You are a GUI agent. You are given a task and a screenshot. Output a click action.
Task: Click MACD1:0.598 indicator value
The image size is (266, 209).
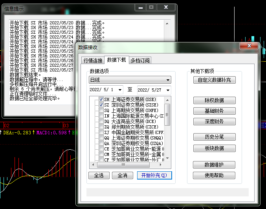[51, 132]
